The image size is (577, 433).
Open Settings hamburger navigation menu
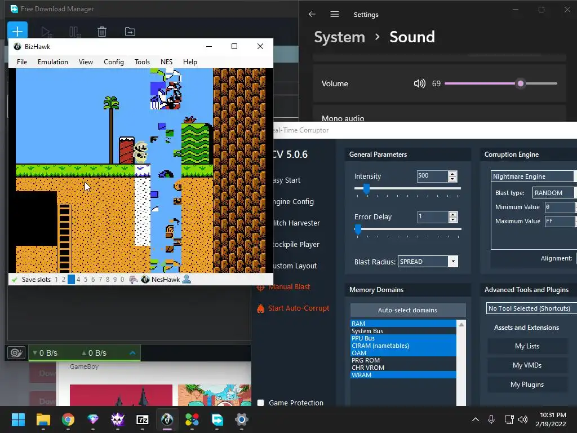[335, 14]
